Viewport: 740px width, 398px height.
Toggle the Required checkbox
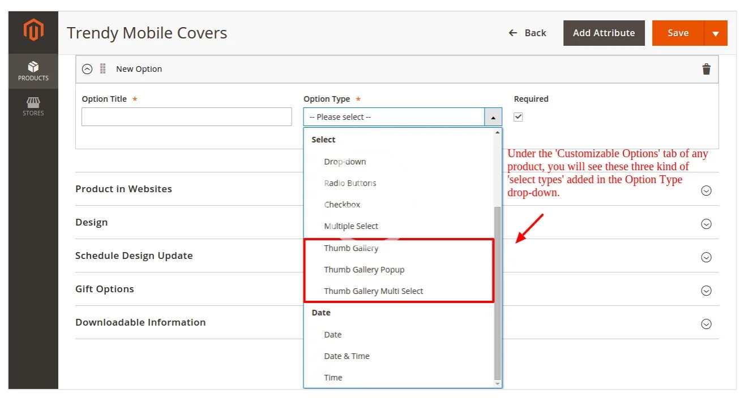click(518, 117)
